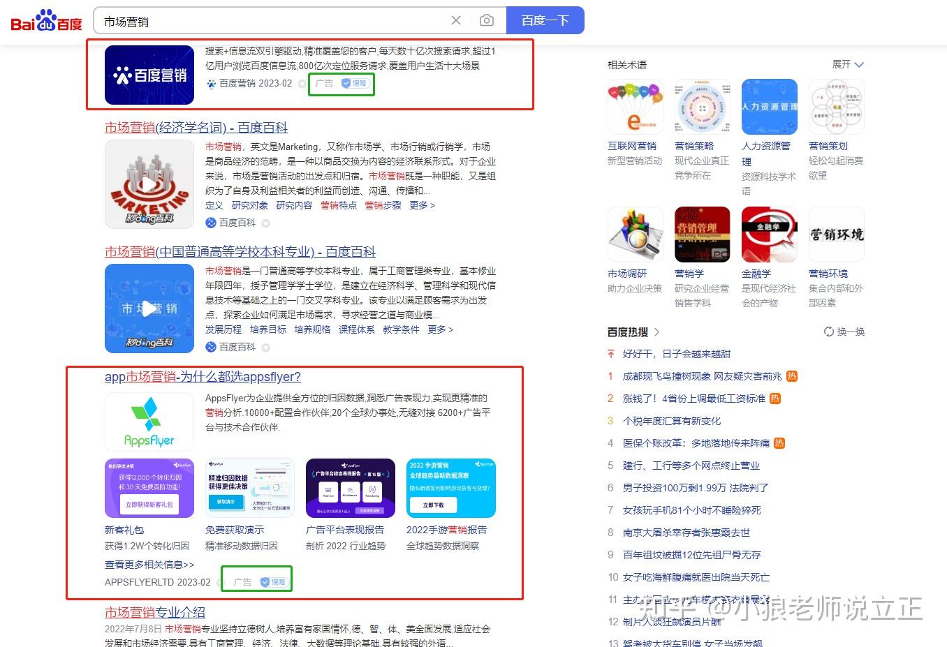Click 热 badge beside 成都现飞鸟撞树现象
The height and width of the screenshot is (647, 947).
tap(792, 376)
